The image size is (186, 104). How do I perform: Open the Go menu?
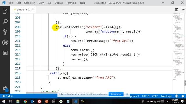point(49,3)
